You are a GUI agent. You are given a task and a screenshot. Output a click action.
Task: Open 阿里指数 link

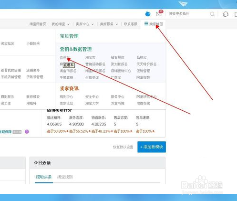pos(143,77)
